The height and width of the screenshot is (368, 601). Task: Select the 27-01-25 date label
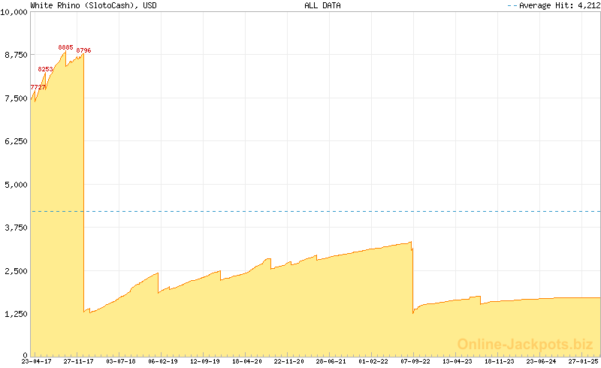tap(585, 361)
